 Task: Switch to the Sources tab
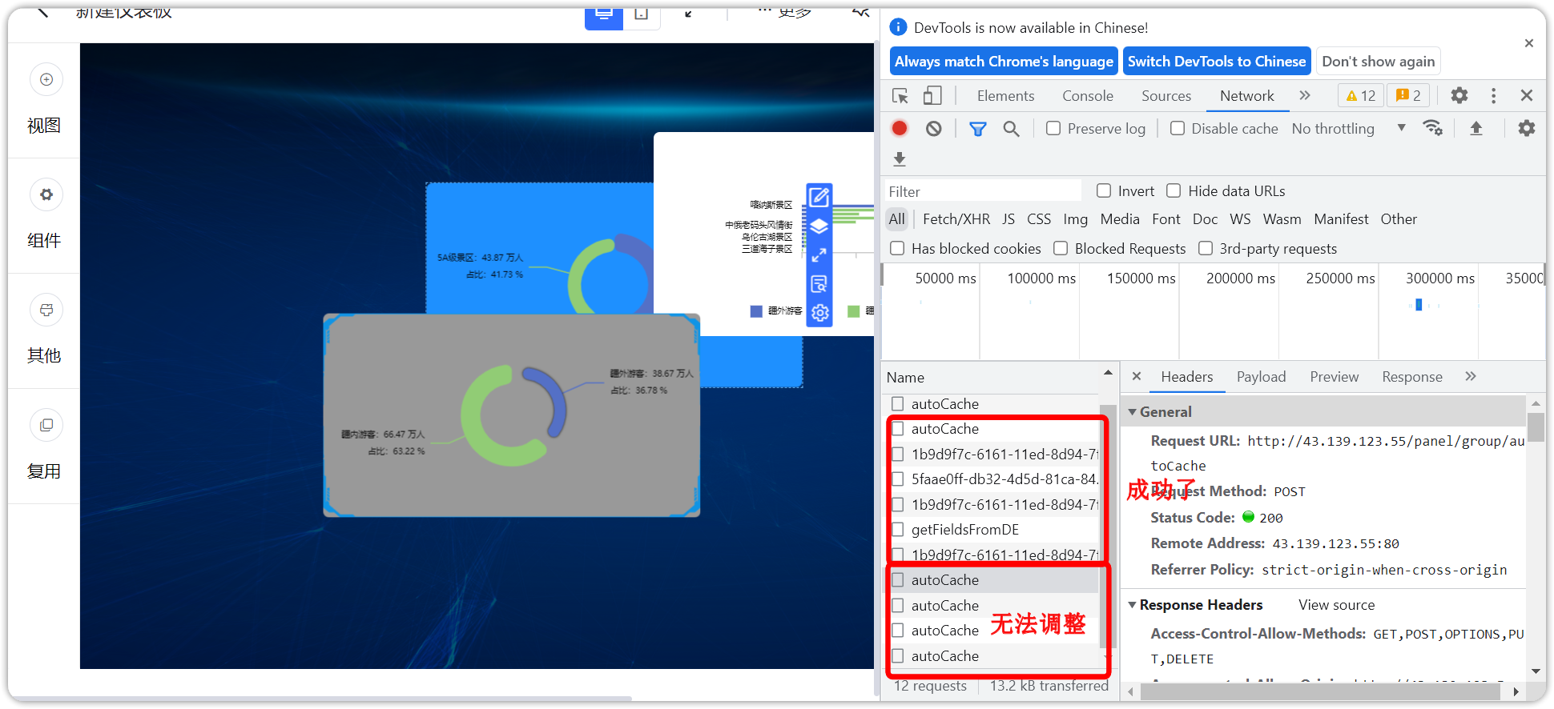(x=1166, y=96)
